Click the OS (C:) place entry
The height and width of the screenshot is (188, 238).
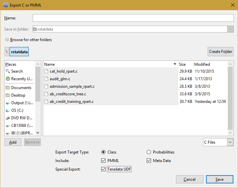pos(20,110)
